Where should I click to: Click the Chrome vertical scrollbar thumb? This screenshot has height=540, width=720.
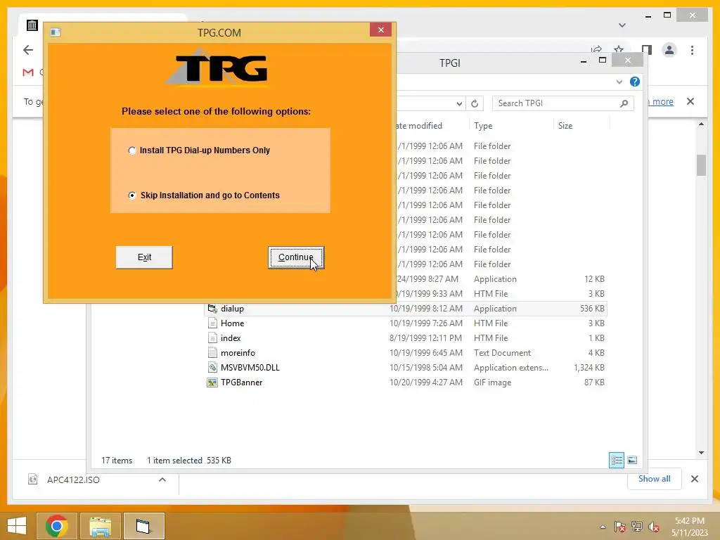click(x=701, y=165)
